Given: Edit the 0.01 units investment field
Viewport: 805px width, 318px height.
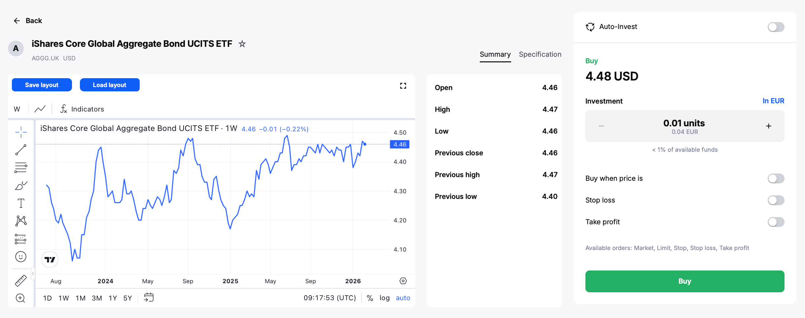Looking at the screenshot, I should tap(684, 126).
